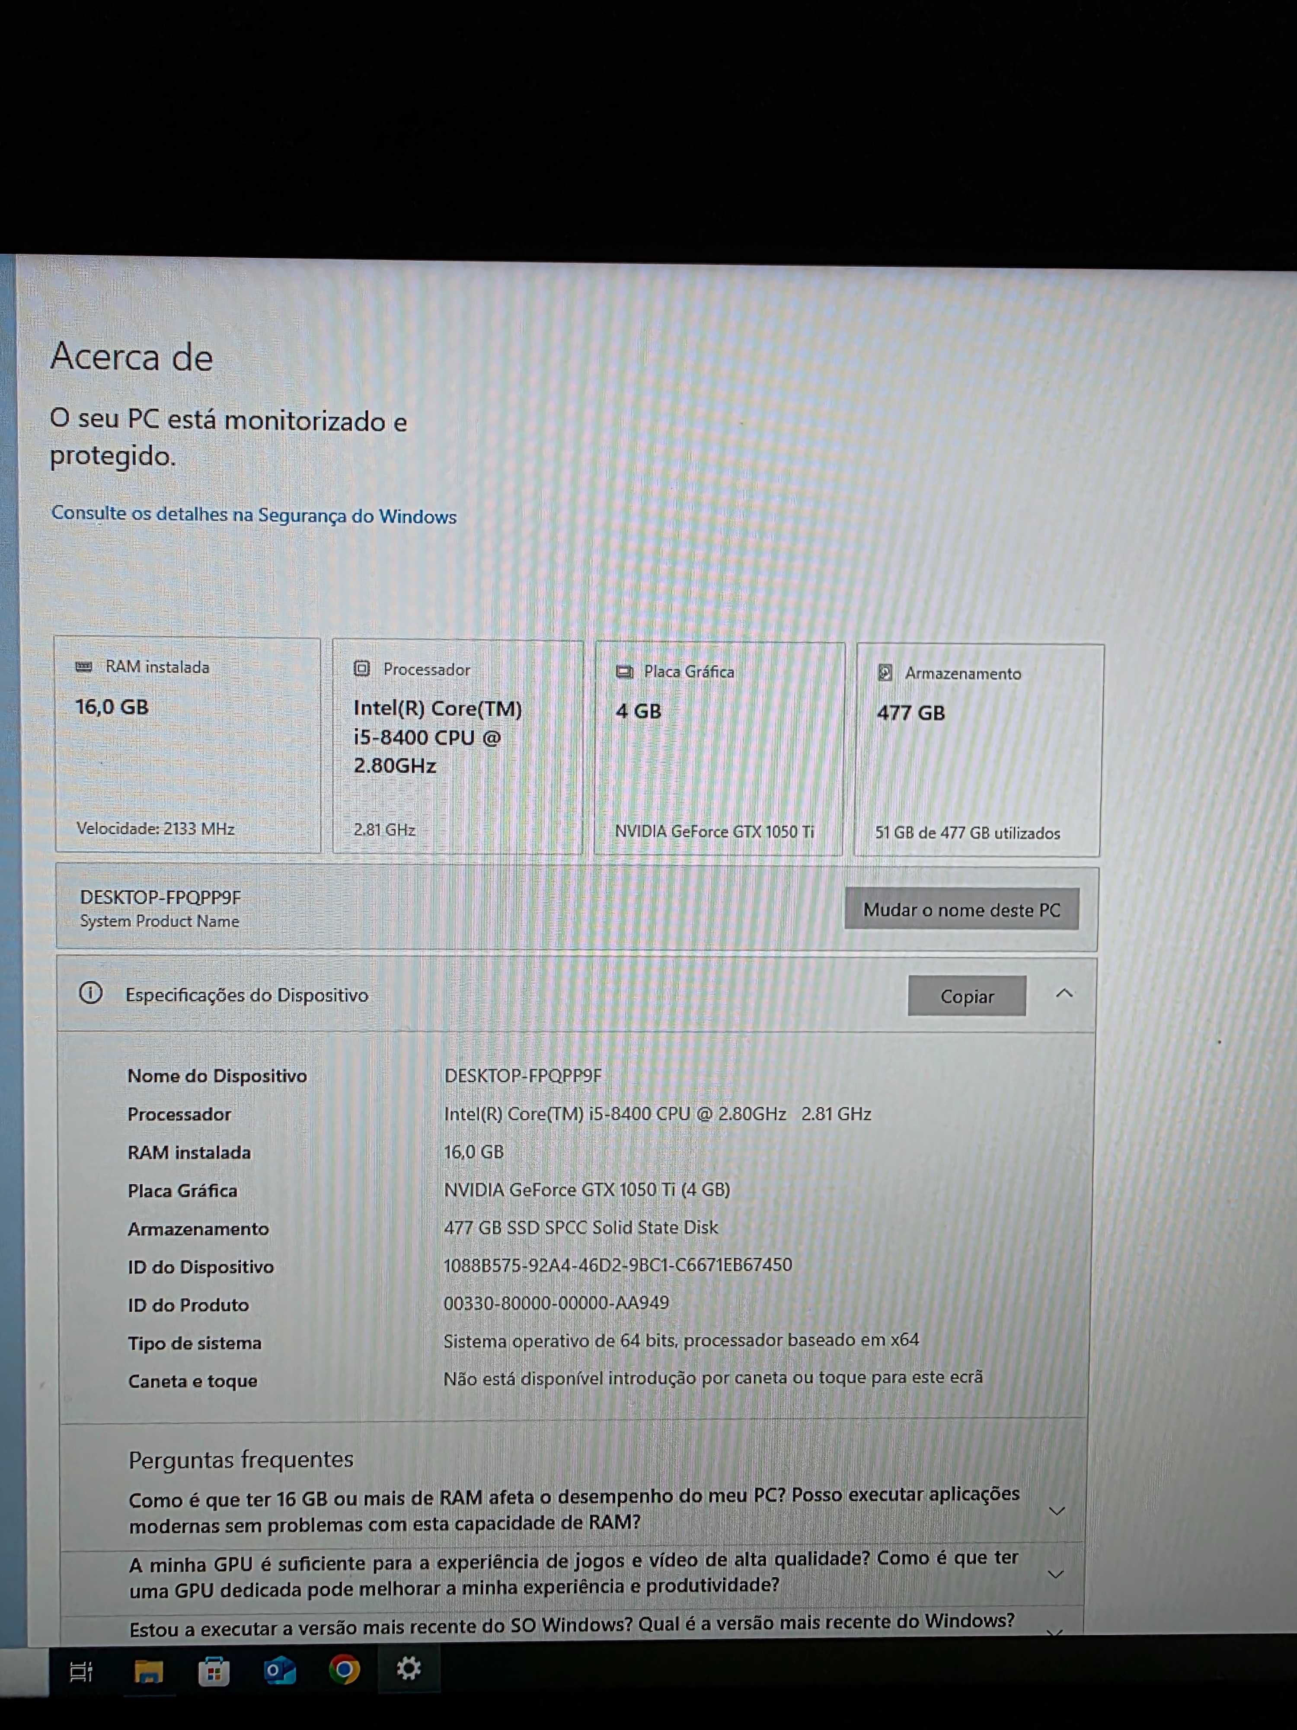Click the Perguntas frequentes heading

click(241, 1459)
